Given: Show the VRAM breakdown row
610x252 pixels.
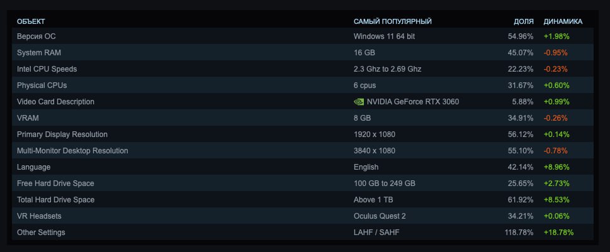Looking at the screenshot, I should 27,118.
